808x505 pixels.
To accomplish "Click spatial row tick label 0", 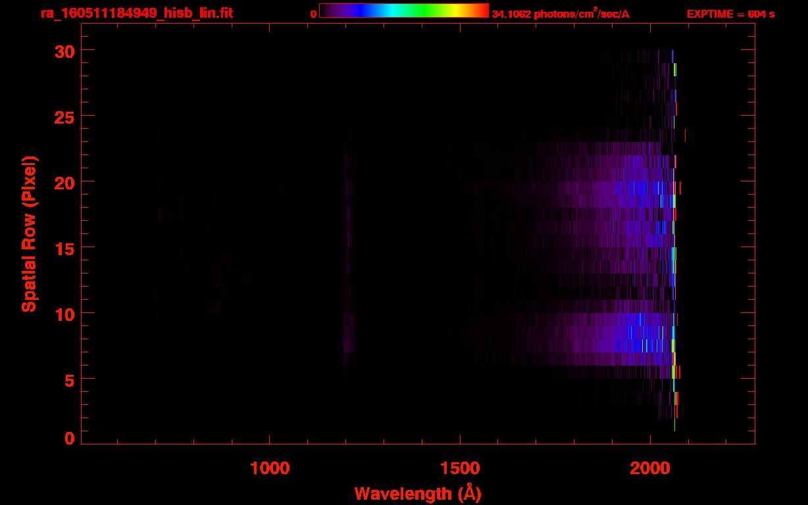I will coord(70,438).
